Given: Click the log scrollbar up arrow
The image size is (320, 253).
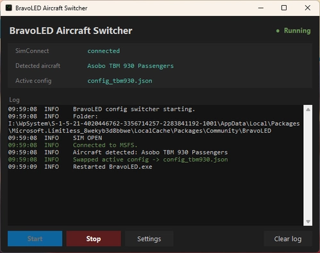Looking at the screenshot, I should tap(308, 110).
